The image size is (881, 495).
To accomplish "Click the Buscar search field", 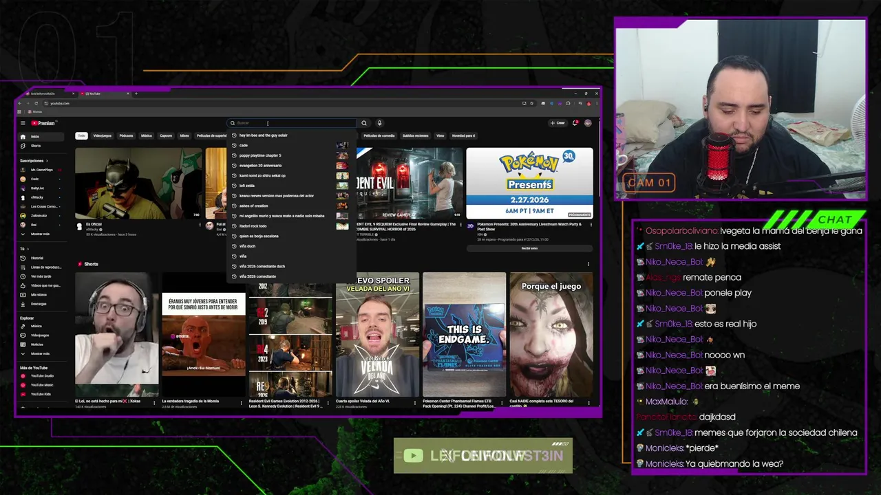I will (x=293, y=123).
